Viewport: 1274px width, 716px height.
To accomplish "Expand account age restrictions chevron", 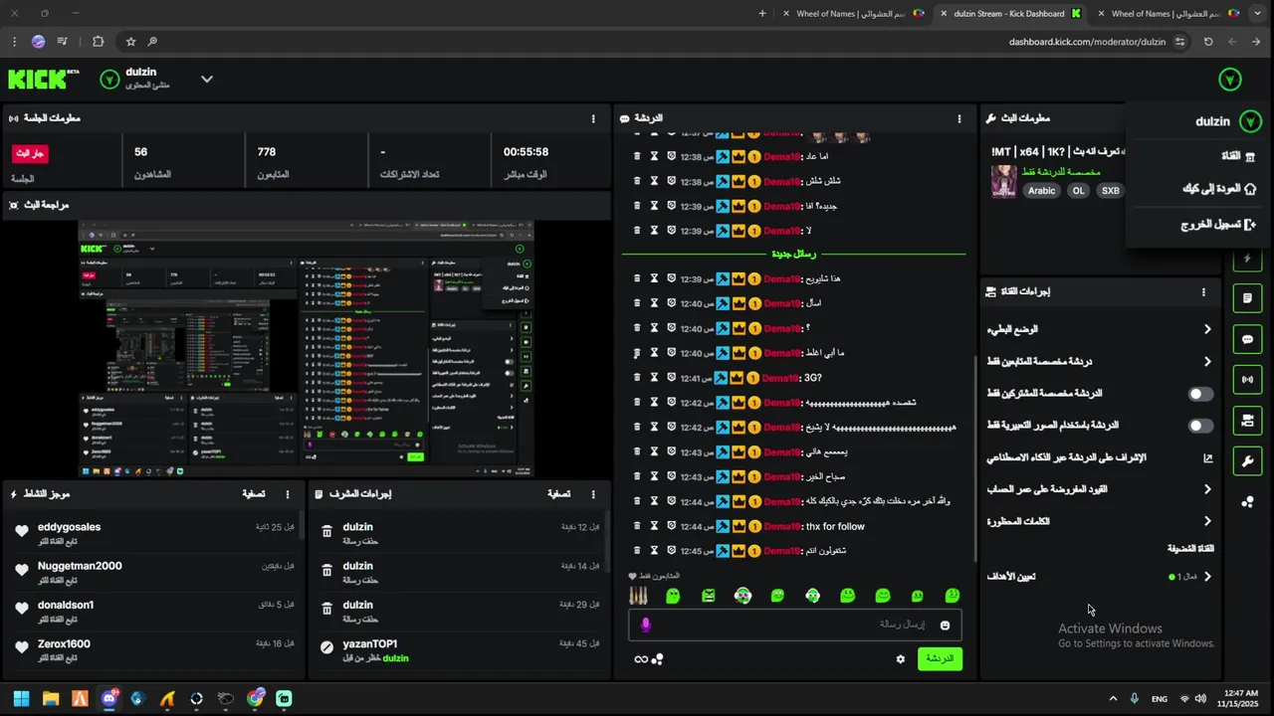I will tap(1207, 489).
